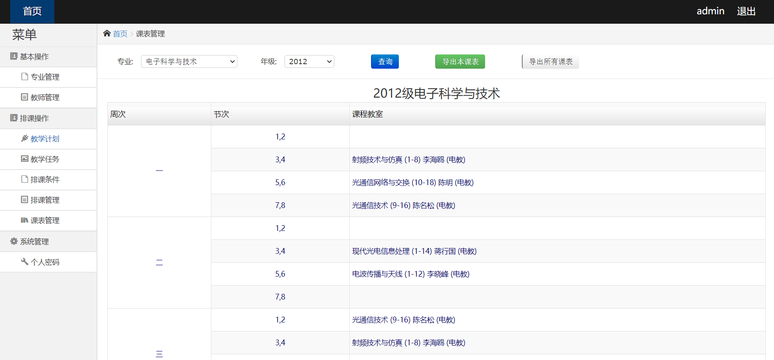Click 导出本课表 export button
Viewport: 774px width, 360px height.
(460, 62)
